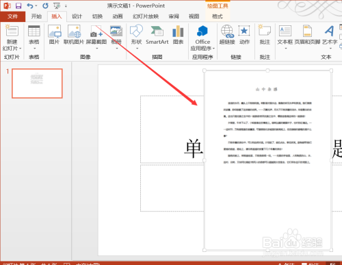Expand the 艺术字 dropdown arrow
The image size is (342, 265).
point(330,49)
